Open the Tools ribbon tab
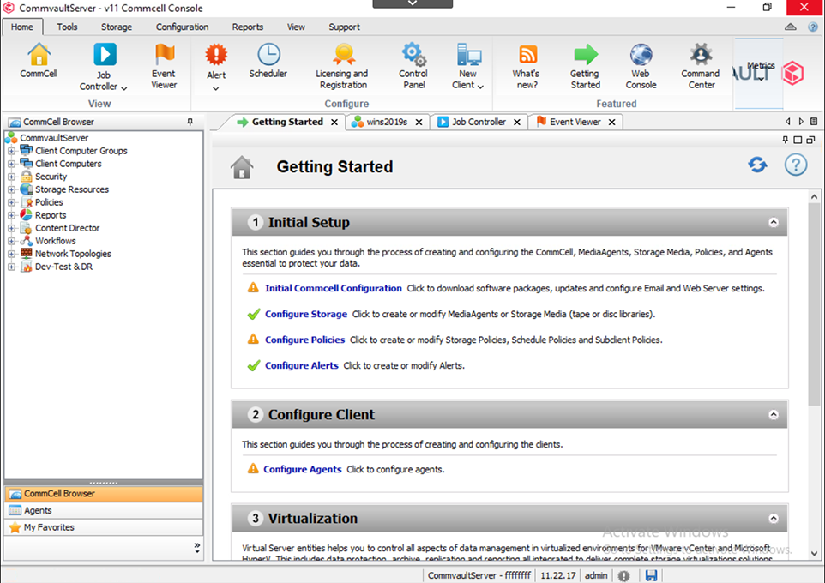Image resolution: width=825 pixels, height=583 pixels. click(x=67, y=27)
